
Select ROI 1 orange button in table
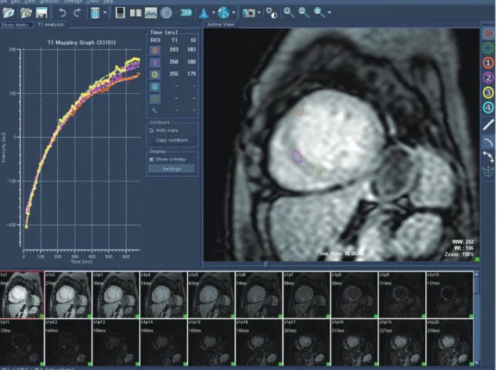pyautogui.click(x=155, y=50)
